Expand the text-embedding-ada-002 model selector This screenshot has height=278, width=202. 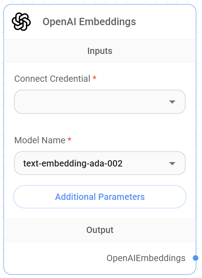point(99,163)
